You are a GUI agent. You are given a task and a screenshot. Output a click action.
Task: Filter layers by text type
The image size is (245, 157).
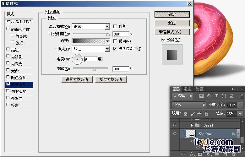point(216,96)
